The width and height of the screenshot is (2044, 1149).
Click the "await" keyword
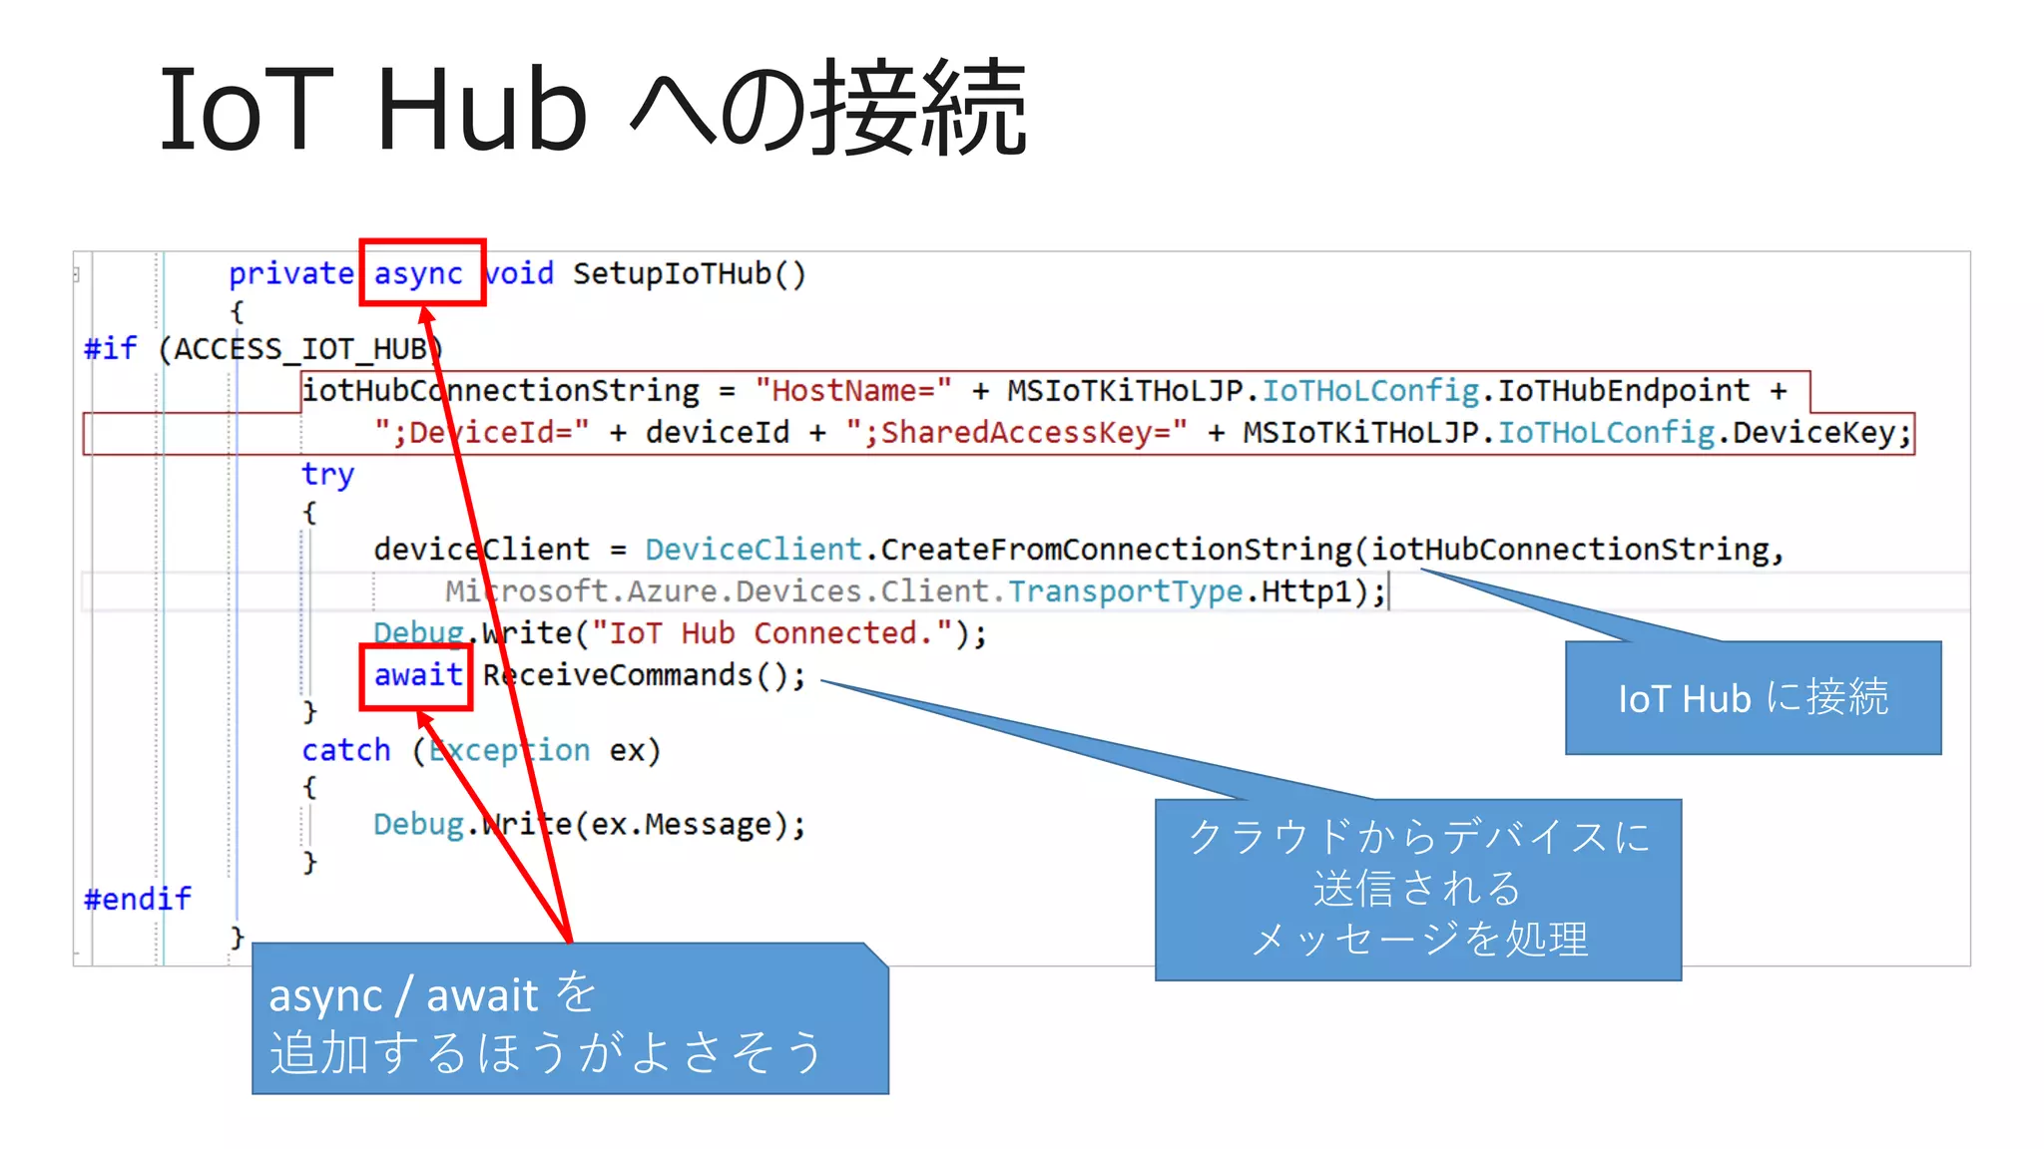click(x=418, y=675)
